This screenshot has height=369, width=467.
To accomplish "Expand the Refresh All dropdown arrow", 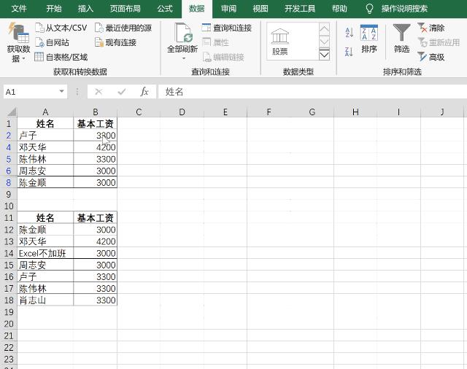I will coord(183,58).
